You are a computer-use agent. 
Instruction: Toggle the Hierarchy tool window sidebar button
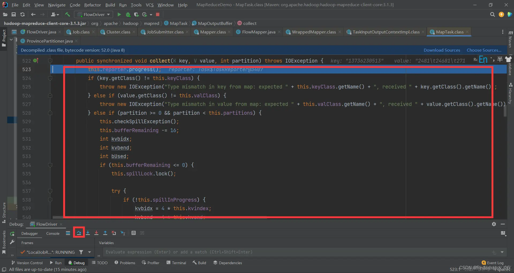(x=510, y=93)
